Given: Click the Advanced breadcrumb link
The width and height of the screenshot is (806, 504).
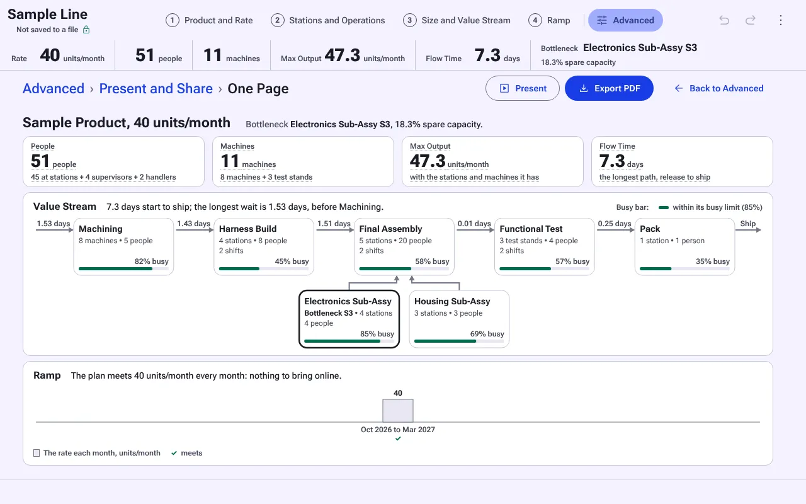Looking at the screenshot, I should [54, 89].
